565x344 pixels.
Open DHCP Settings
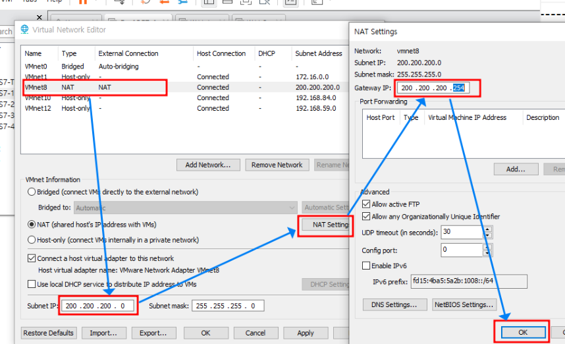point(325,284)
